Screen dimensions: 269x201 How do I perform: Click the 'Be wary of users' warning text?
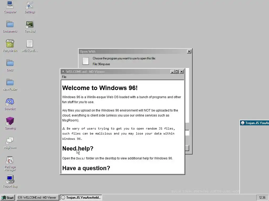pos(118,133)
